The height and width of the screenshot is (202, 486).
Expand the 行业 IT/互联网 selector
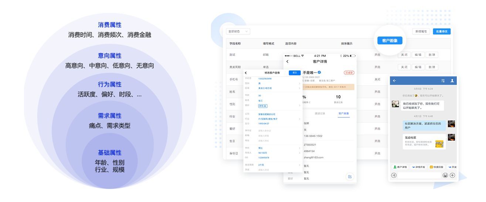point(299,119)
